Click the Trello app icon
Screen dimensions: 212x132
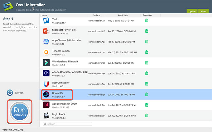point(46,20)
